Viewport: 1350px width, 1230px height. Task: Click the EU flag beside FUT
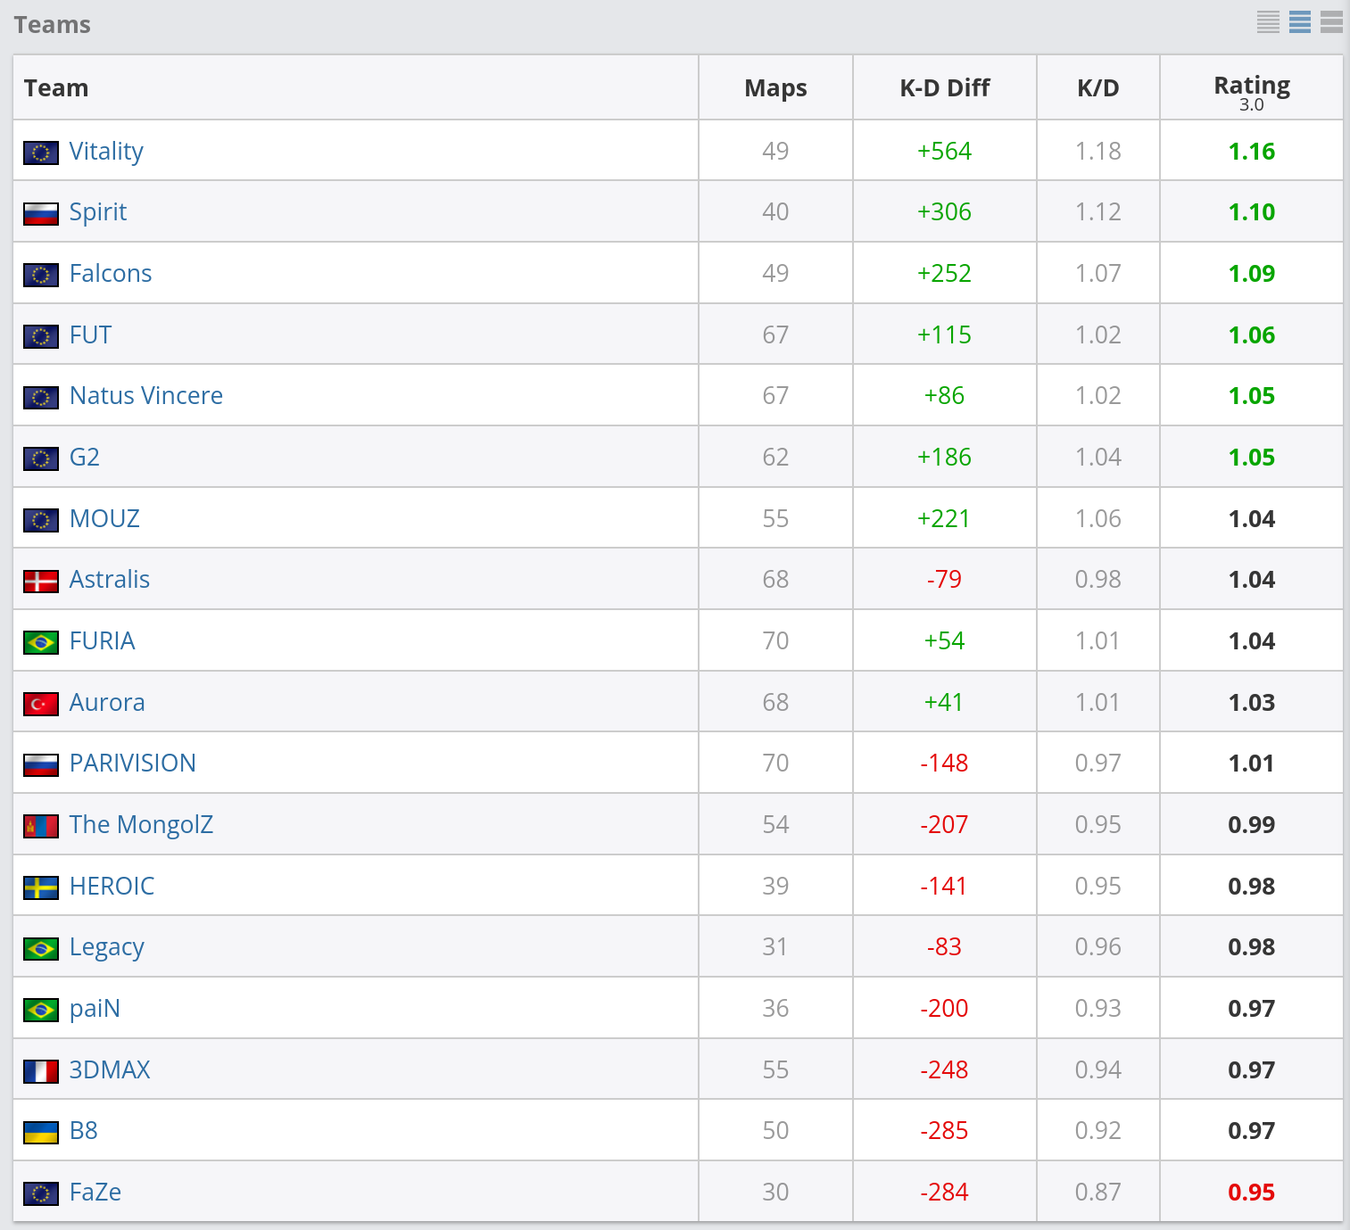pos(41,336)
